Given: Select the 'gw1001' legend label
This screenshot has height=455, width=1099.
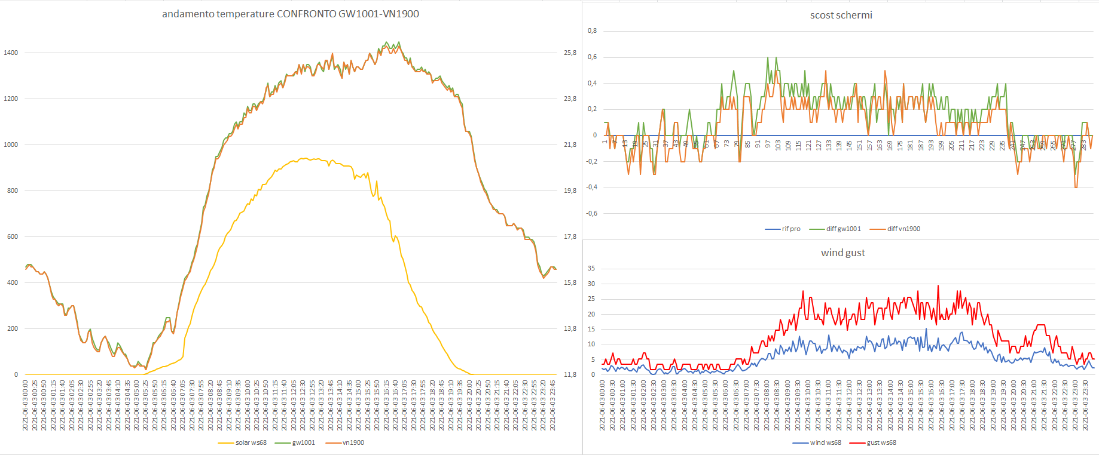Looking at the screenshot, I should click(303, 442).
